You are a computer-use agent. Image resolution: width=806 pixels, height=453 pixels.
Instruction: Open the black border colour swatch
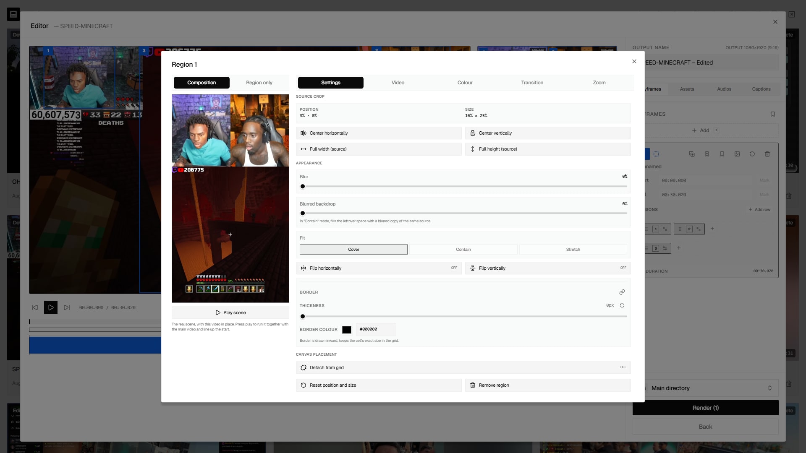point(347,330)
